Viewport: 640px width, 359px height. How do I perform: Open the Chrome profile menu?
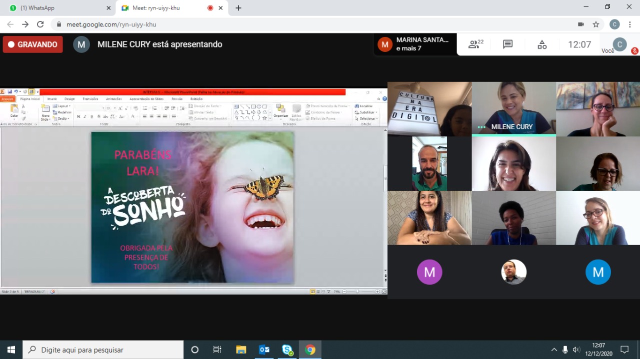614,24
